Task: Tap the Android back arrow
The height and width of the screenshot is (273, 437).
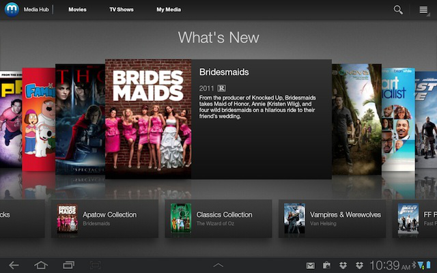Action: (14, 265)
